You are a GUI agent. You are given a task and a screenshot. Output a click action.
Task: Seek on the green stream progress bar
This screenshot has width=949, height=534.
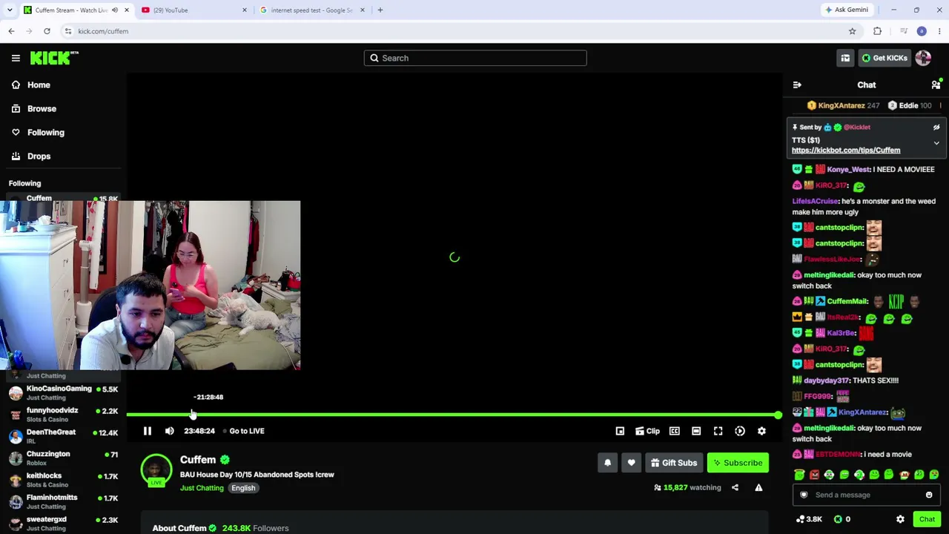pyautogui.click(x=452, y=415)
